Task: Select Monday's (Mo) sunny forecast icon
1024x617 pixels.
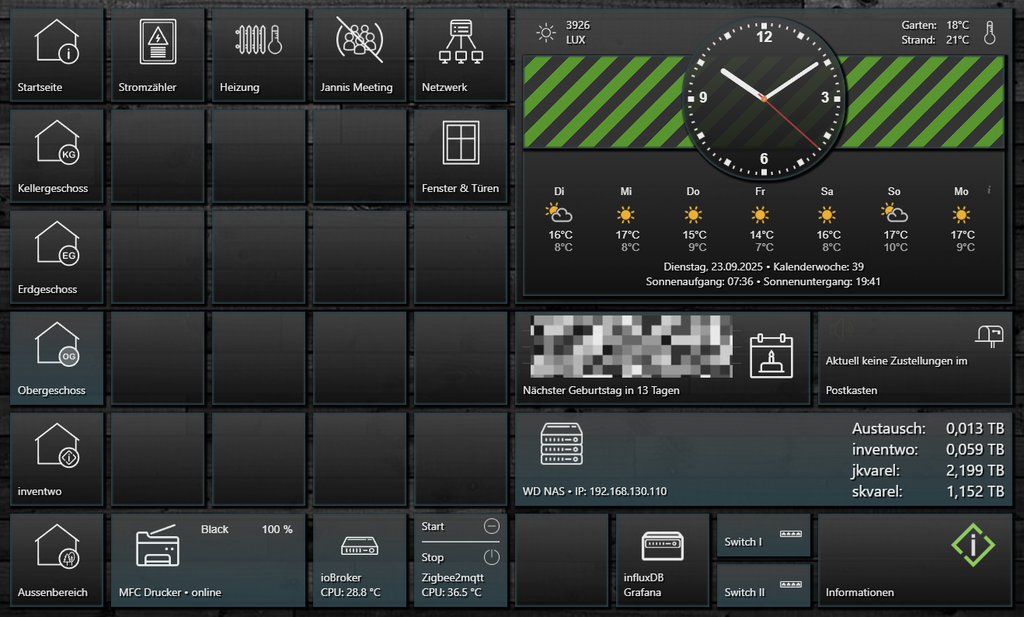Action: pyautogui.click(x=962, y=214)
